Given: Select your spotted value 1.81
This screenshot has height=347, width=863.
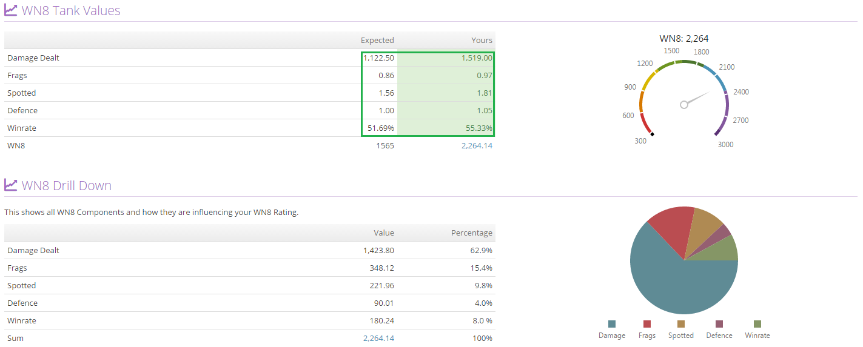Looking at the screenshot, I should [484, 93].
